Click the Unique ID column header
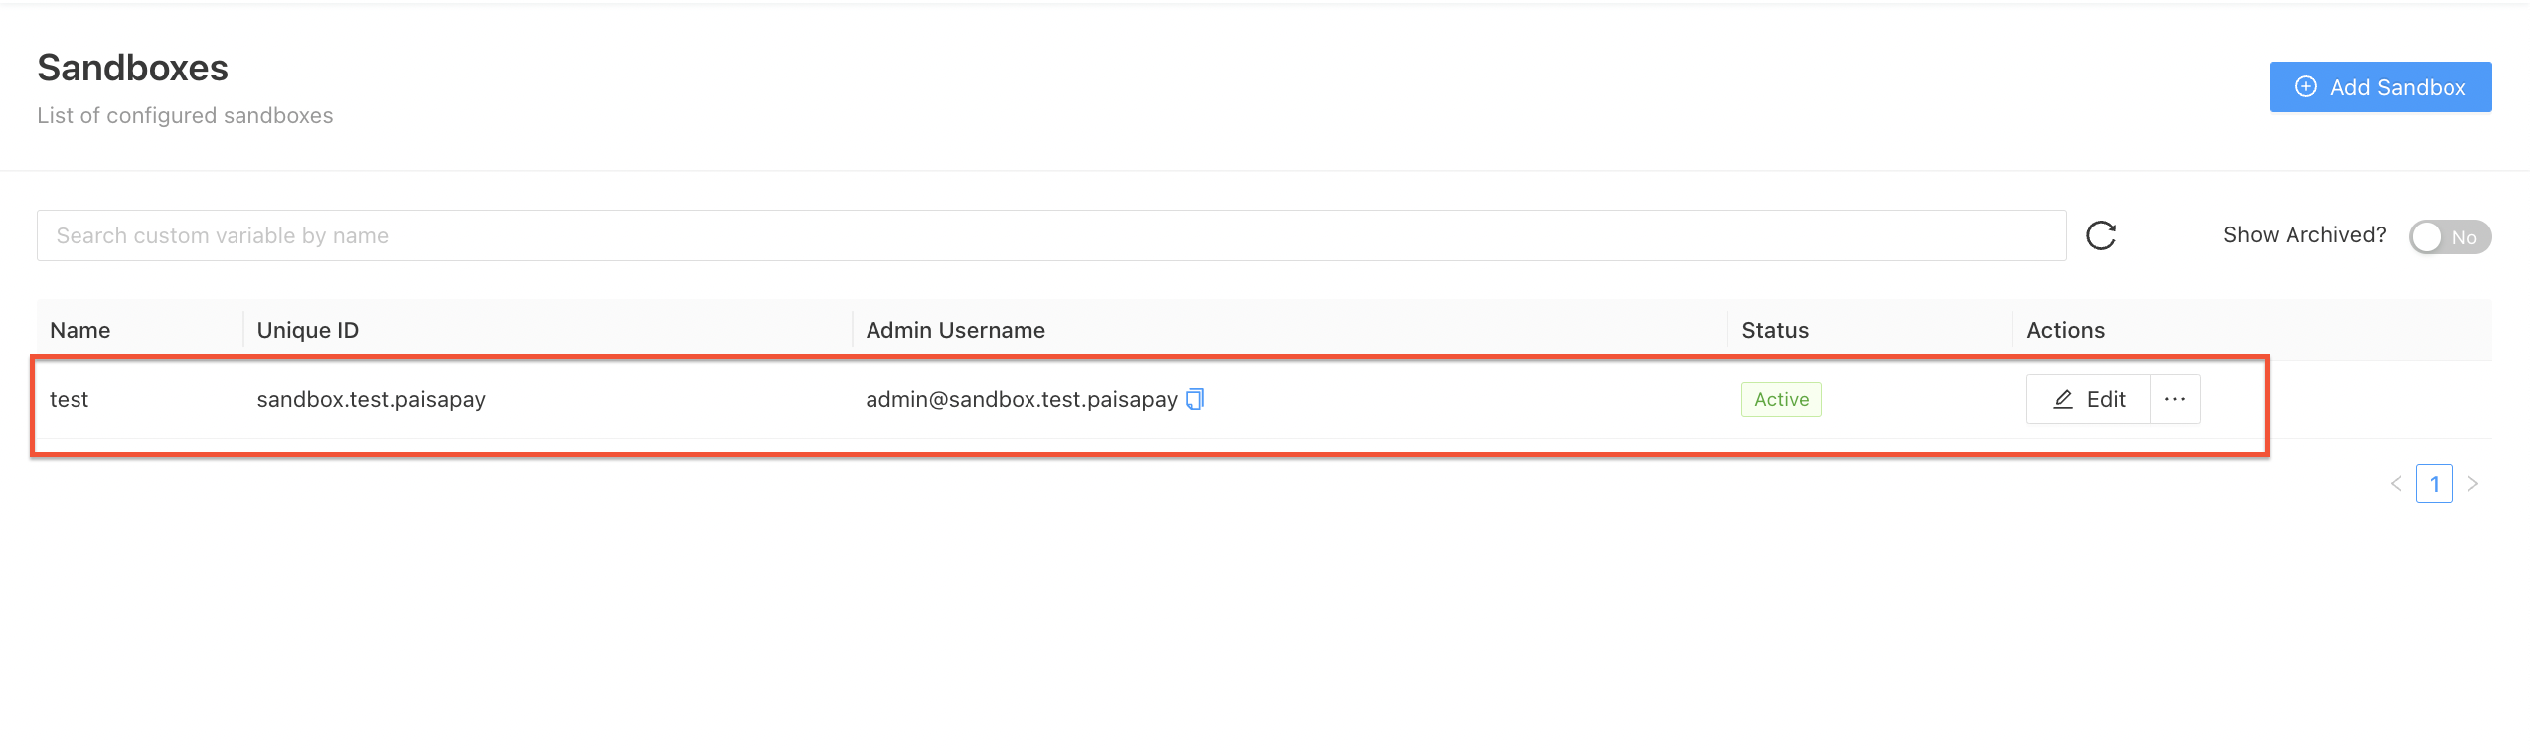 click(x=308, y=330)
